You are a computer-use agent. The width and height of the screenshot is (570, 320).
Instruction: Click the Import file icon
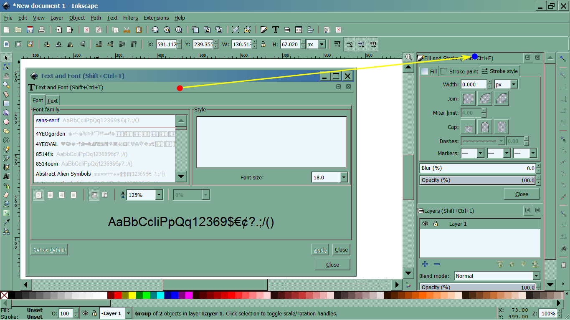[x=59, y=30]
